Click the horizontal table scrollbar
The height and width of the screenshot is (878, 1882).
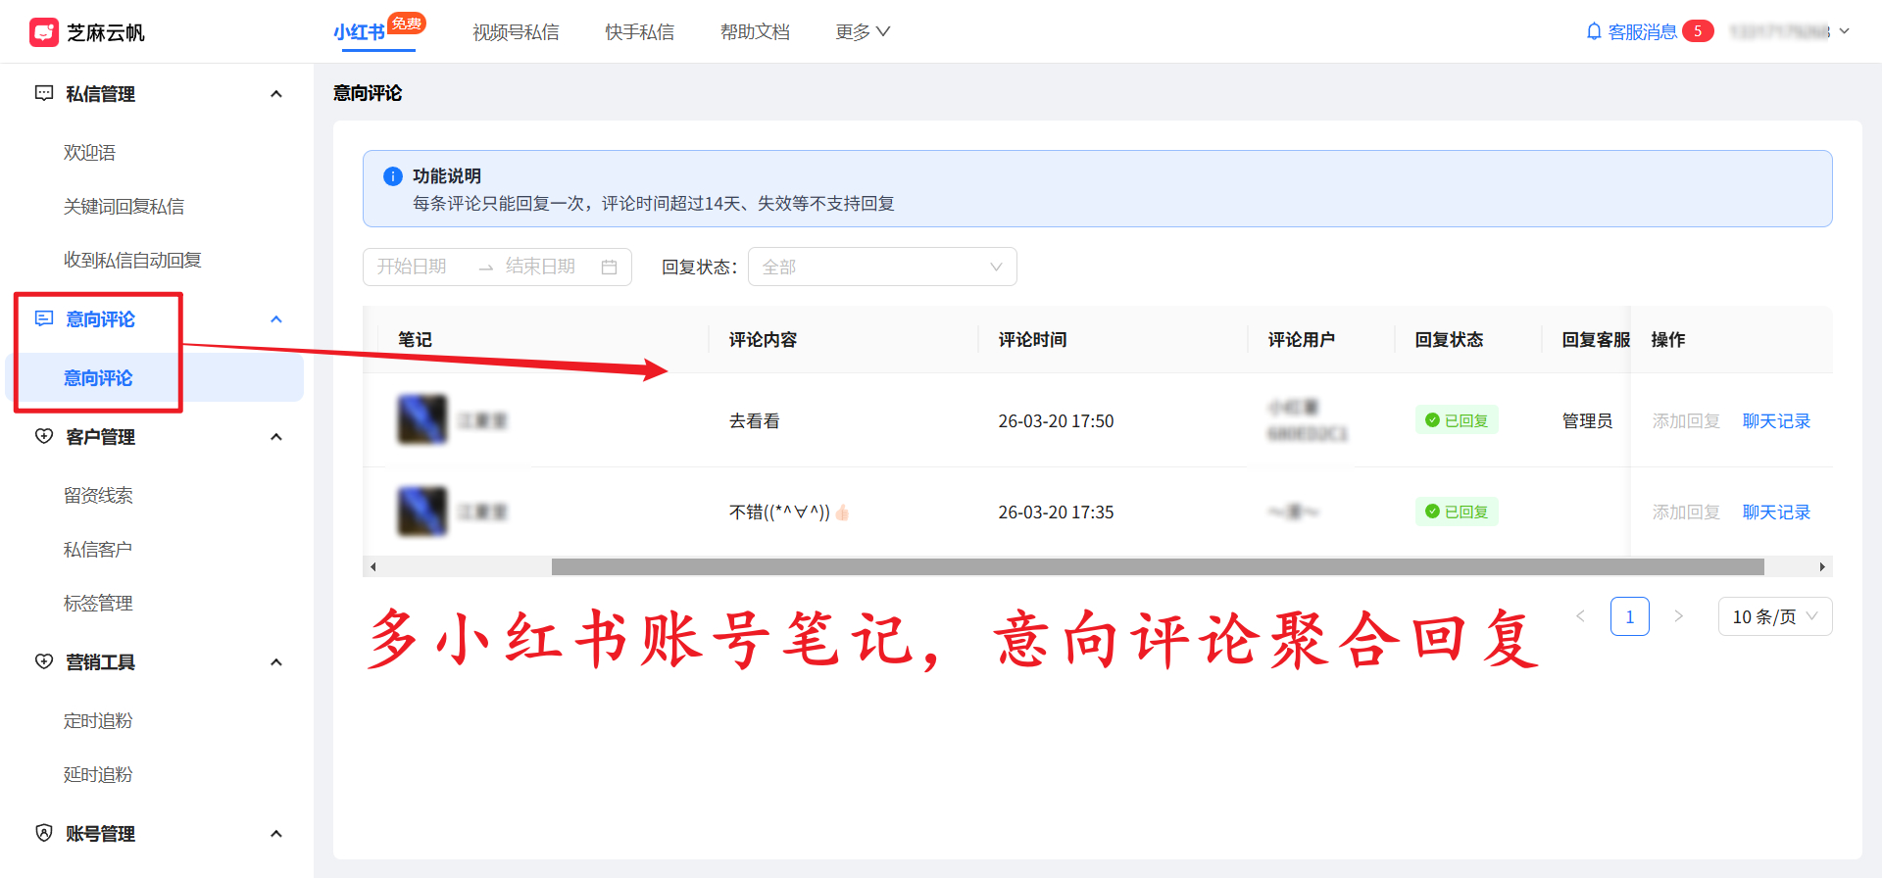[x=1158, y=567]
